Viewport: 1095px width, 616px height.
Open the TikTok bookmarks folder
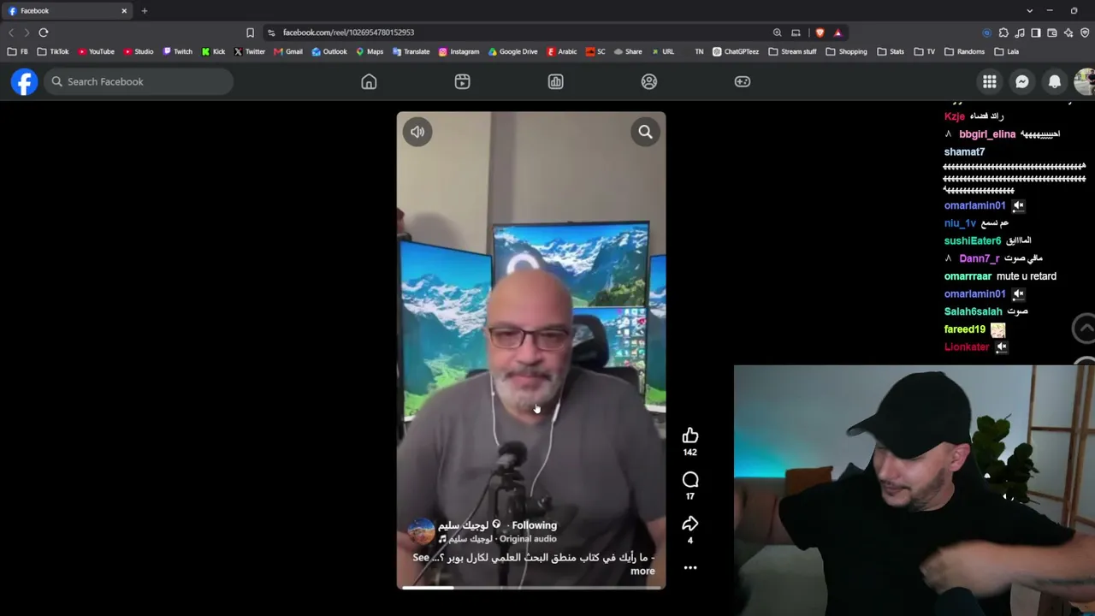53,51
